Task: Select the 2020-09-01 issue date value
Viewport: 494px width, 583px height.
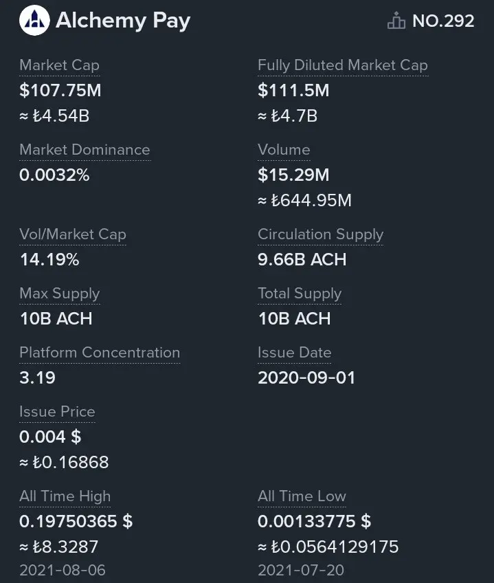Action: pyautogui.click(x=306, y=377)
